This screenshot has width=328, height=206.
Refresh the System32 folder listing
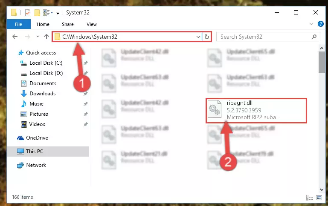[207, 37]
